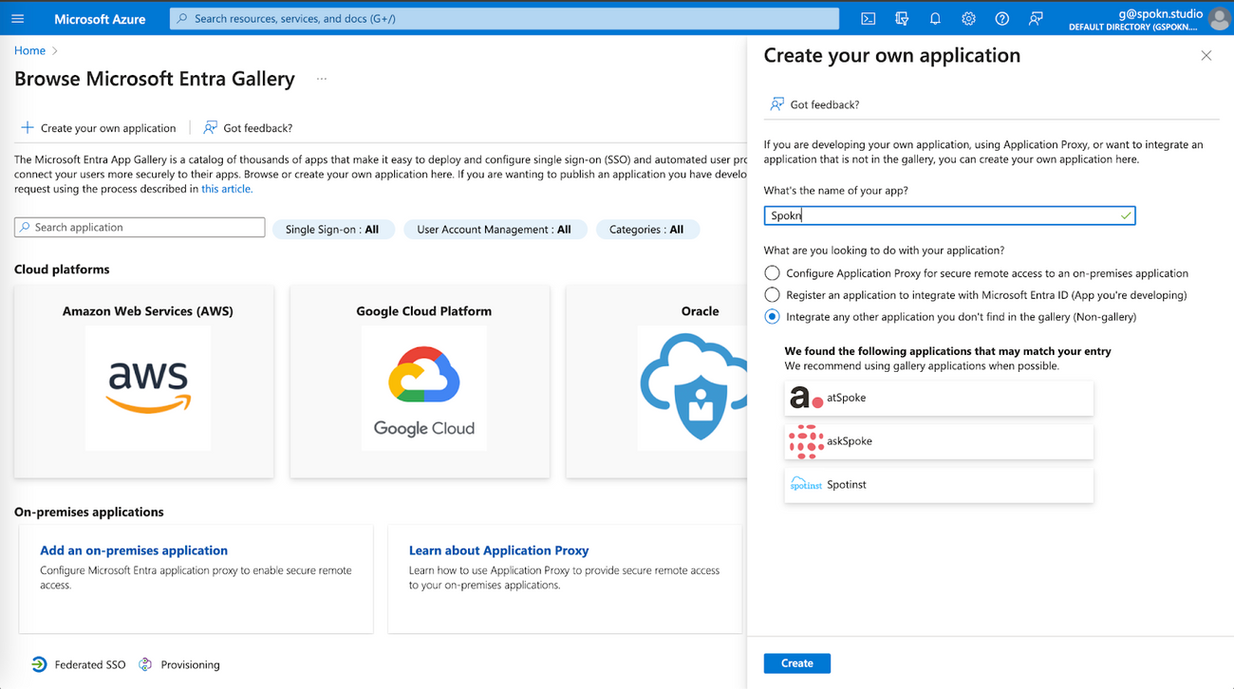
Task: Open Categories filter pill
Action: tap(646, 230)
